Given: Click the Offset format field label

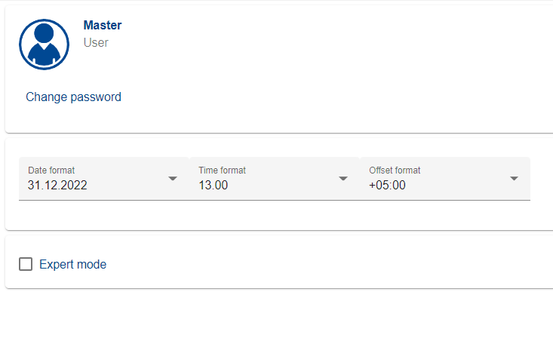Looking at the screenshot, I should (395, 170).
